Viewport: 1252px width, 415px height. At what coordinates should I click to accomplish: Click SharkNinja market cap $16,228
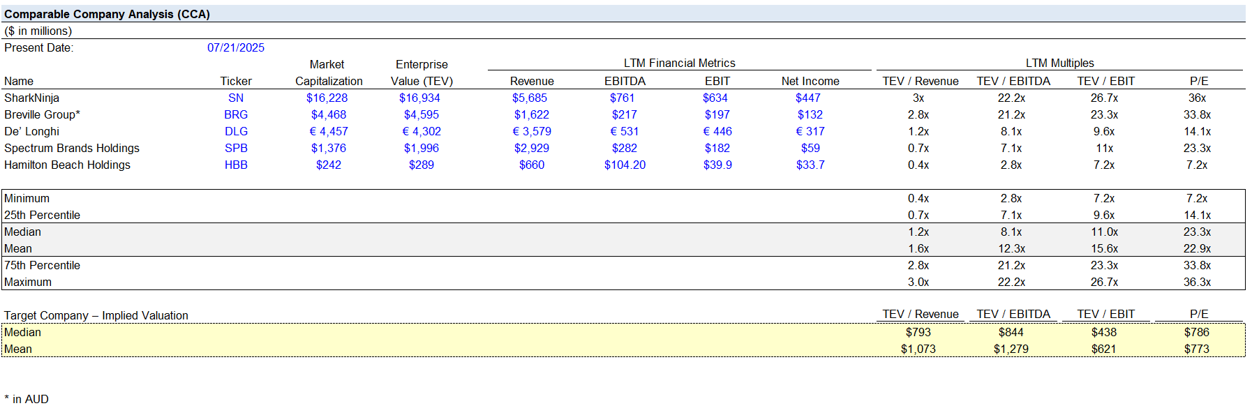point(327,98)
